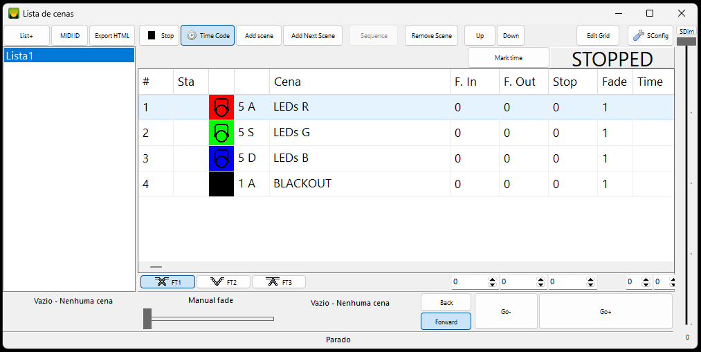Screen dimensions: 701x352
Task: Click the black BLACKOUT scene swatch
Action: (x=221, y=184)
